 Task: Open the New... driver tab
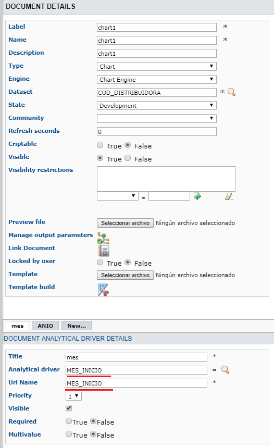click(77, 326)
